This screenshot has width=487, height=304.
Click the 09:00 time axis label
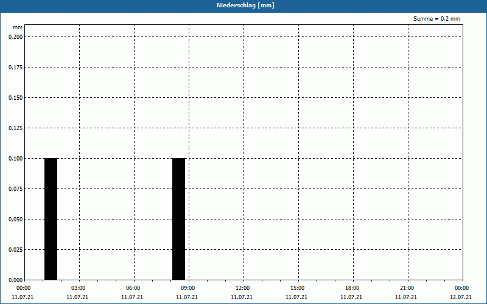(x=188, y=288)
